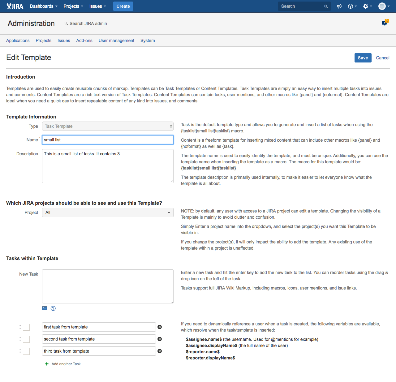Save the template with the Save button
The height and width of the screenshot is (382, 396).
tap(363, 58)
